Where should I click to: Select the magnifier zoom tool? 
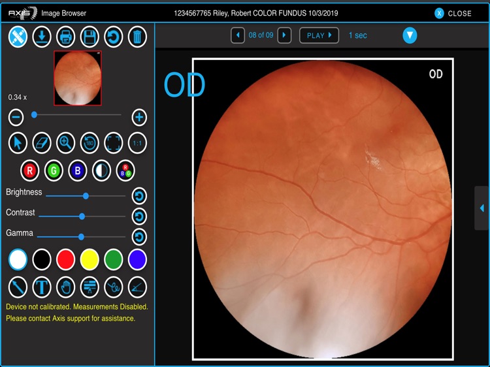(x=65, y=143)
